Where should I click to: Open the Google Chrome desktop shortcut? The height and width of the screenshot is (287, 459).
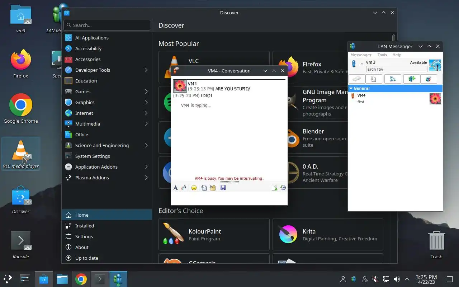[x=20, y=108]
